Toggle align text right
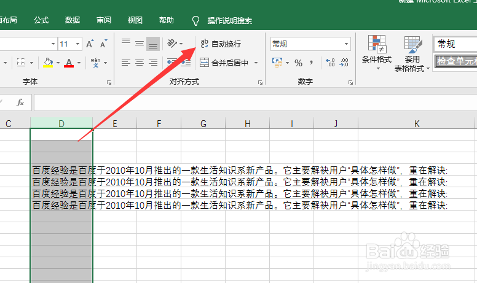 point(153,63)
